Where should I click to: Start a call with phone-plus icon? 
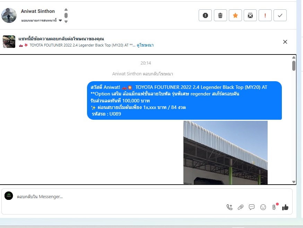coord(230,207)
